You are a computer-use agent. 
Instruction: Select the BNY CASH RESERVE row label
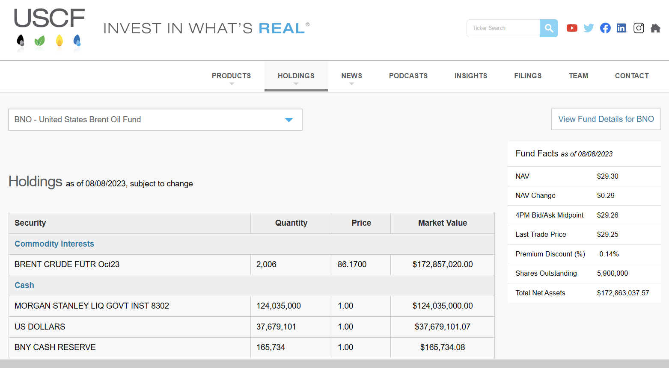pos(55,347)
